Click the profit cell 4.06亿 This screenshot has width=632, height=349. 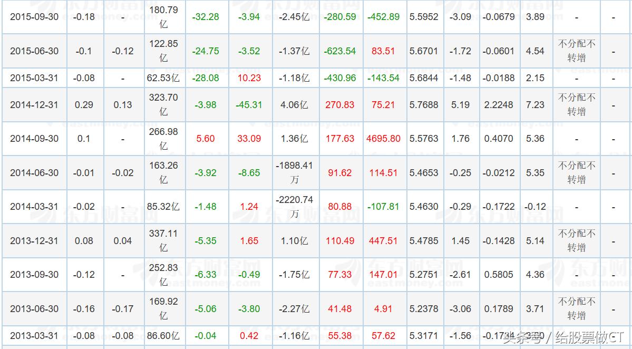[x=294, y=105]
